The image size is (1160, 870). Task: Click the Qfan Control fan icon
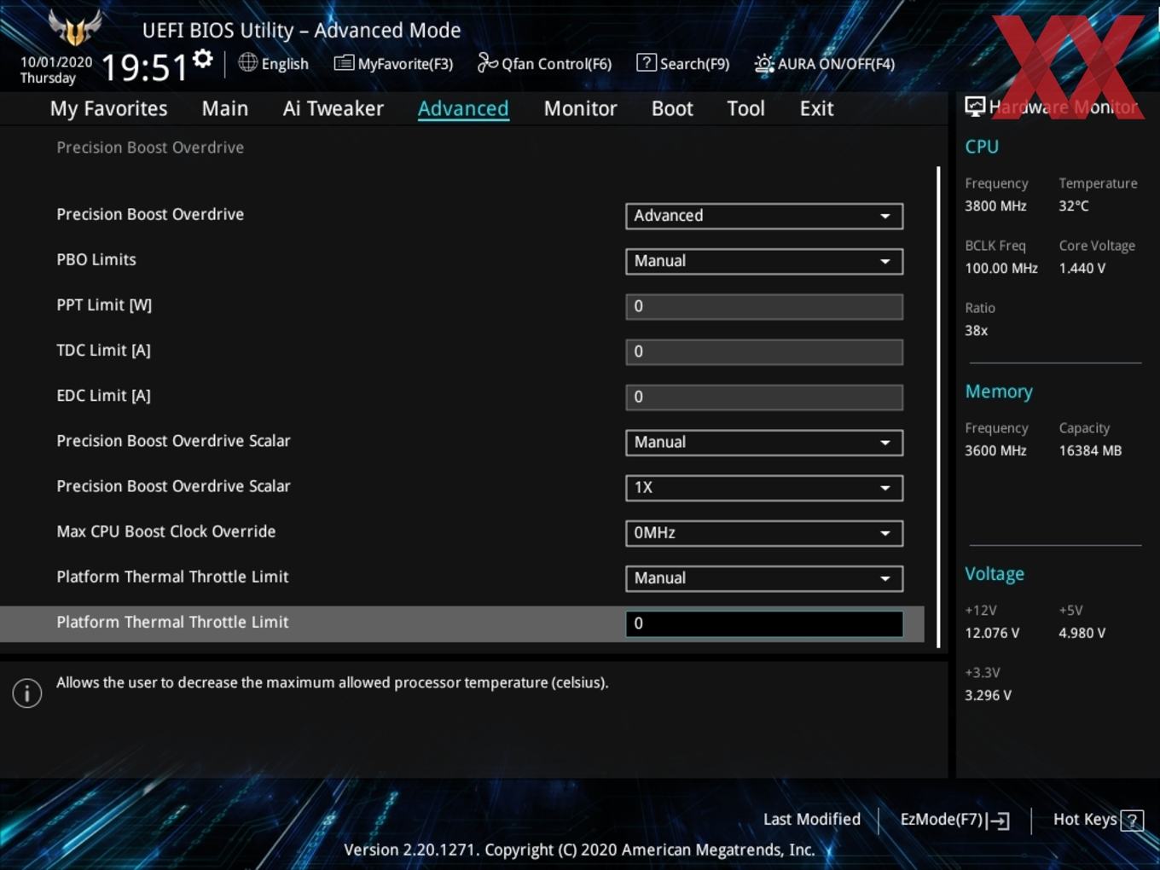(x=487, y=62)
